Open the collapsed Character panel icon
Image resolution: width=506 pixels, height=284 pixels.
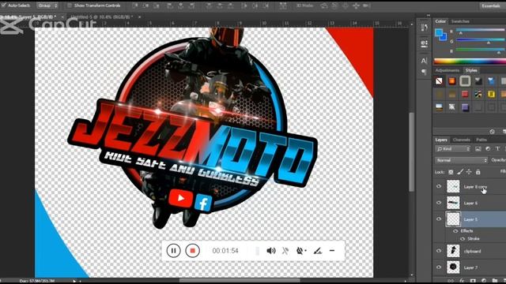424,61
